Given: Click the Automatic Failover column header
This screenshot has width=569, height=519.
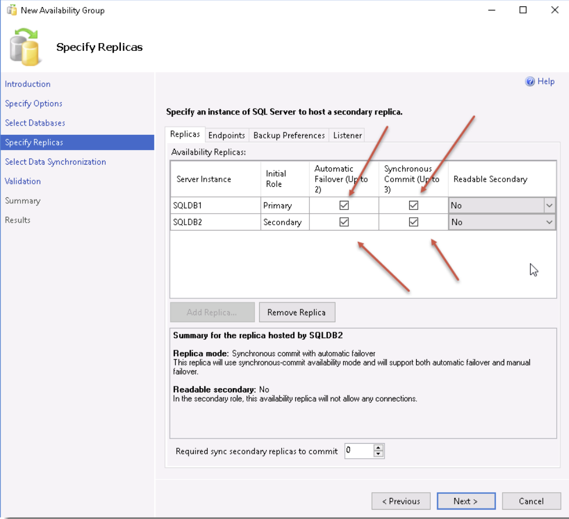Looking at the screenshot, I should (x=344, y=179).
